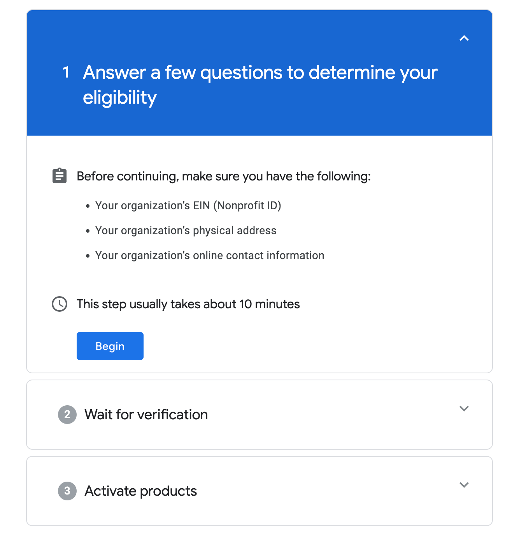This screenshot has height=544, width=512.
Task: Click the step 2 number badge
Action: coord(67,414)
